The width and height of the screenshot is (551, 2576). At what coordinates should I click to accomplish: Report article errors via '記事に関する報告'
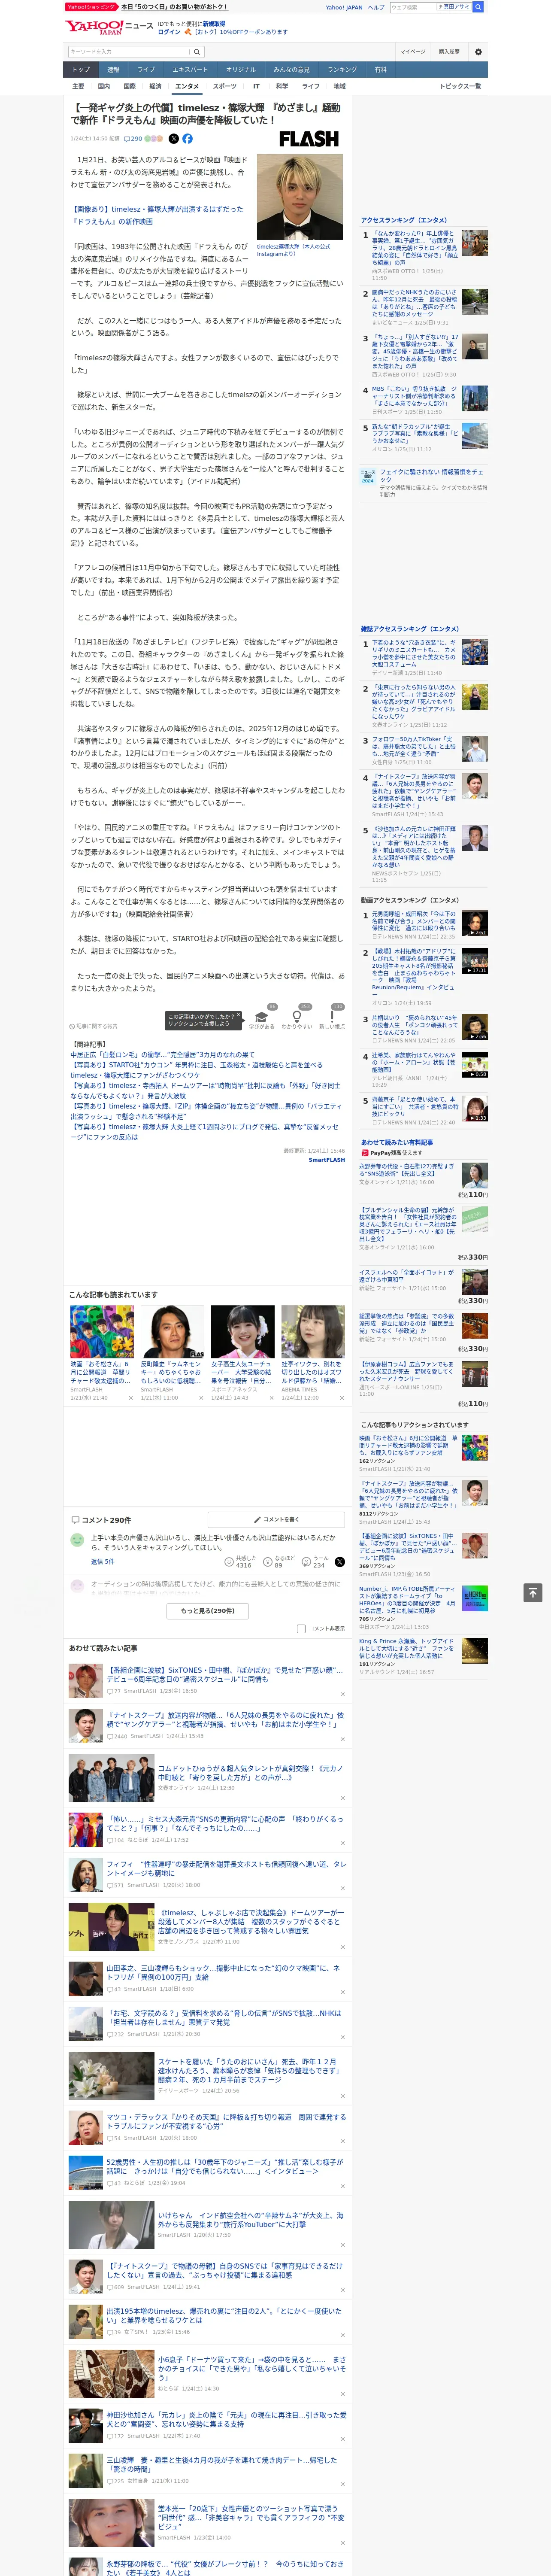click(x=94, y=1026)
